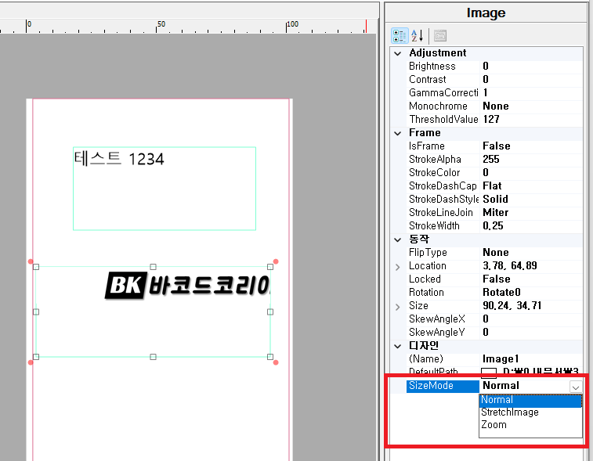Select the FlipType value None
The image size is (593, 461).
[x=531, y=253]
